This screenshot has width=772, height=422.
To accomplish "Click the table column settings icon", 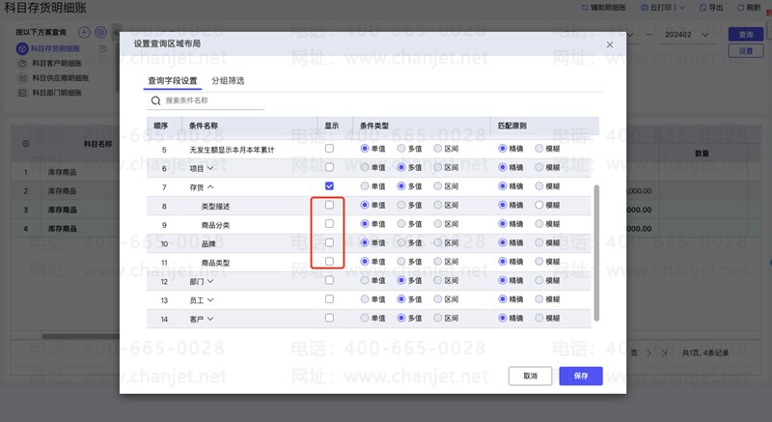I will click(26, 144).
